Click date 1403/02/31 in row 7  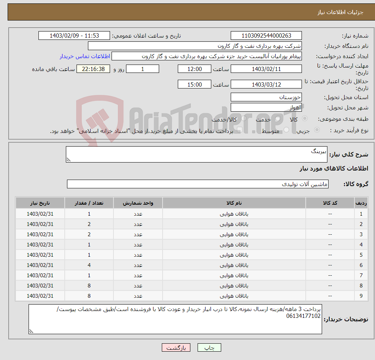(40, 276)
